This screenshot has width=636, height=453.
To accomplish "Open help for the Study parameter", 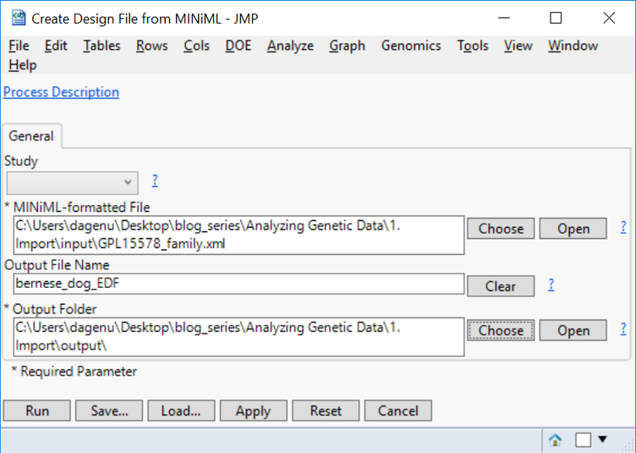I will (x=155, y=180).
